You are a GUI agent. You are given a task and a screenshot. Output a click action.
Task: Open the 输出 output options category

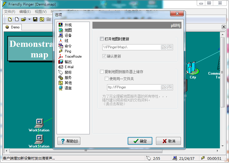click(x=65, y=62)
